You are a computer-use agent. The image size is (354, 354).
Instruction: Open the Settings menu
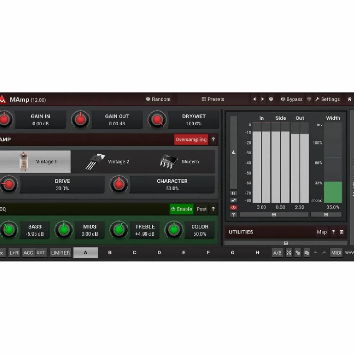point(328,99)
